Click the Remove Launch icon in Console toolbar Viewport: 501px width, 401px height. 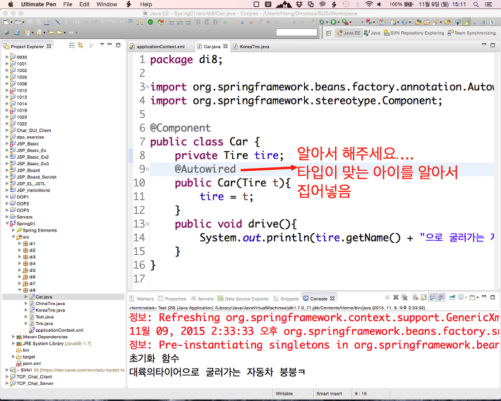[396, 297]
